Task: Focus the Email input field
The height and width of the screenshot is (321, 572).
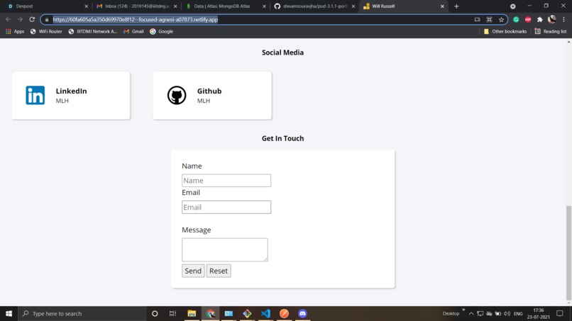Action: click(226, 207)
